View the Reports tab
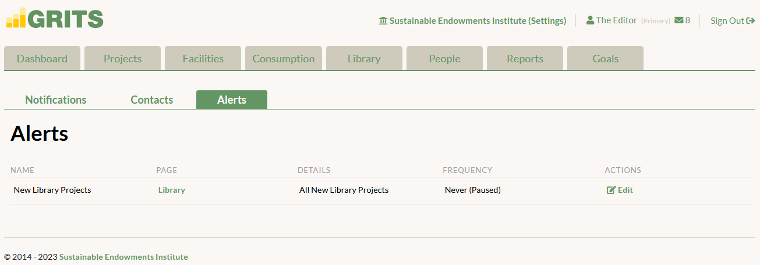 (525, 58)
